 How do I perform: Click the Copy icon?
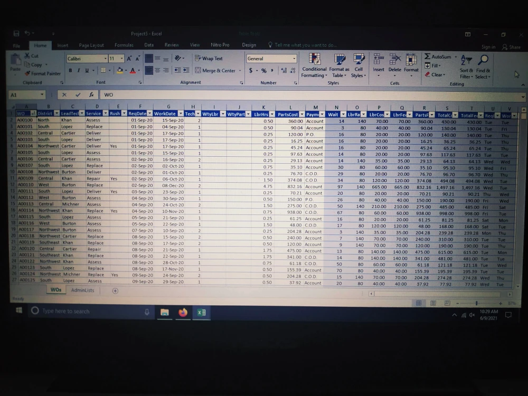tap(27, 64)
